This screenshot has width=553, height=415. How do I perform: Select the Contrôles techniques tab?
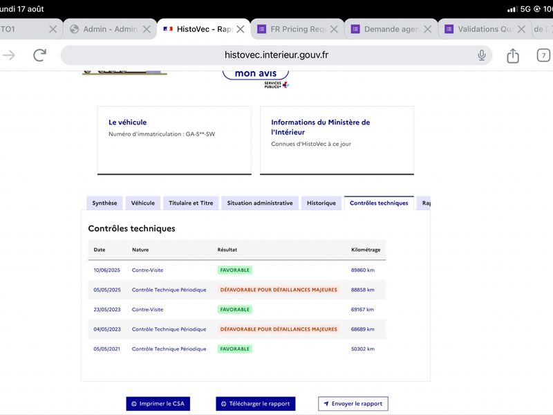(x=379, y=203)
